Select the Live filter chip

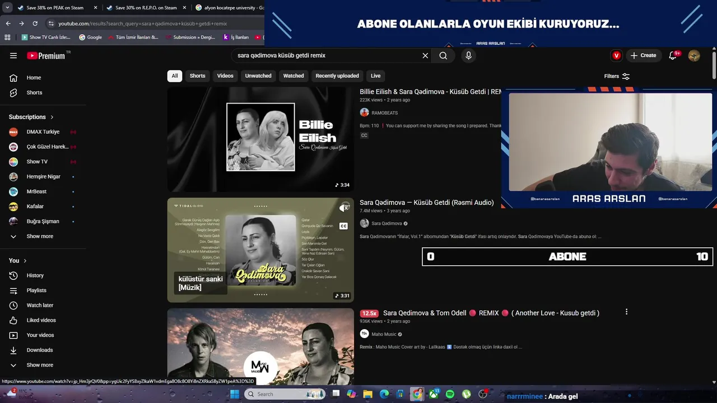tap(375, 76)
